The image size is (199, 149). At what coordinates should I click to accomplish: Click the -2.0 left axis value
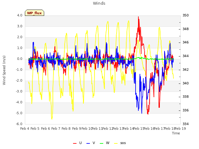pyautogui.click(x=19, y=81)
